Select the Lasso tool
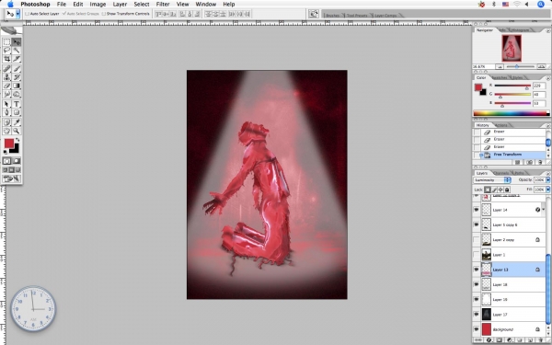The image size is (552, 345). coord(6,51)
